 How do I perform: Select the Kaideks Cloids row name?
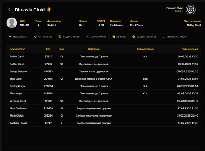point(18,123)
